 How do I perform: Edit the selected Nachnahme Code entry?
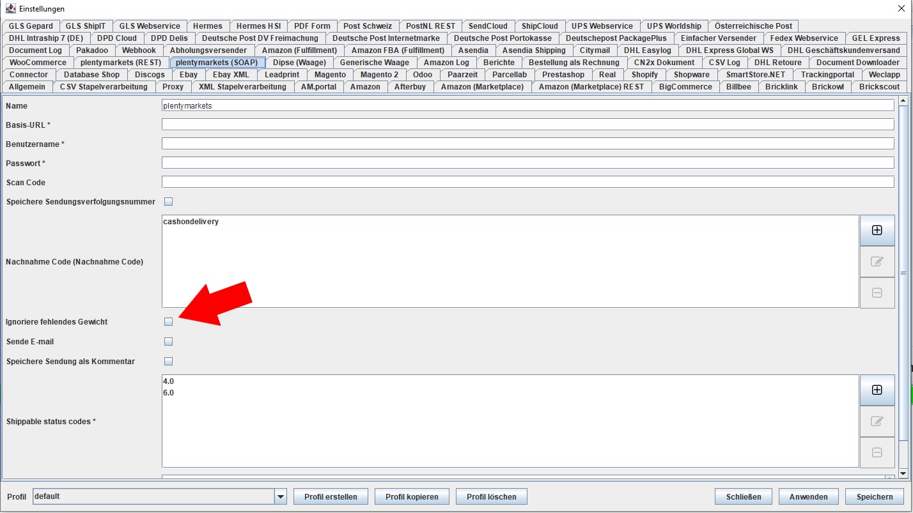(877, 261)
